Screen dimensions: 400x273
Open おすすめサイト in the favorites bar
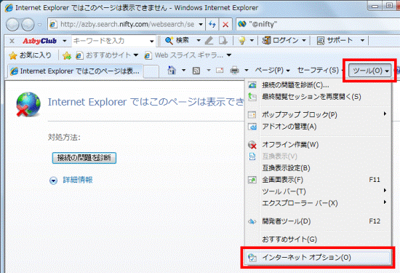(107, 55)
